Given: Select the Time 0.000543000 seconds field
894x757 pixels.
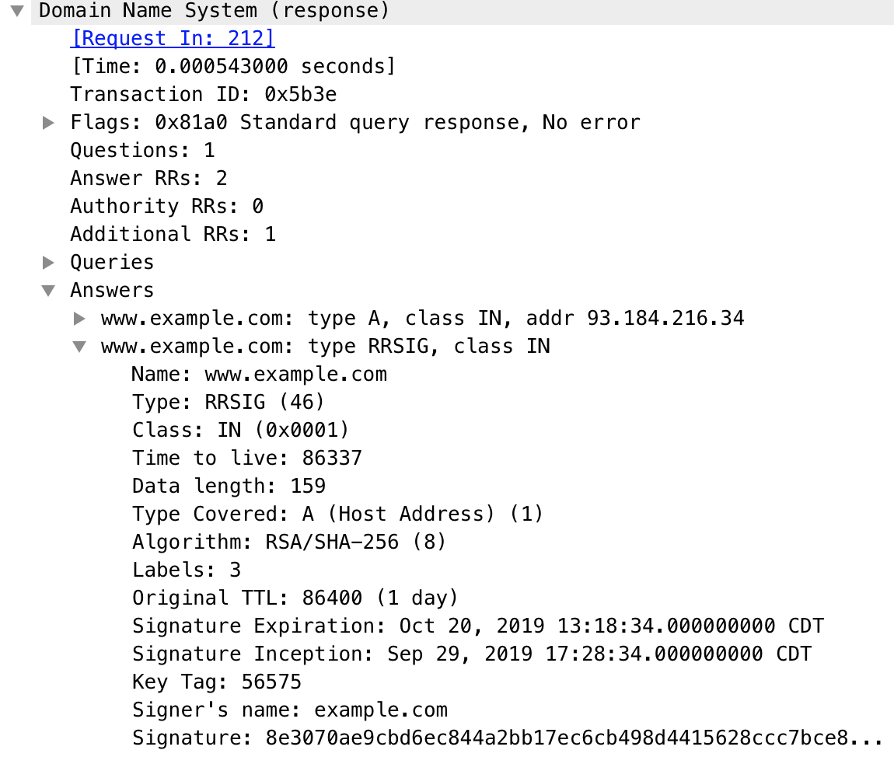Looking at the screenshot, I should click(232, 66).
